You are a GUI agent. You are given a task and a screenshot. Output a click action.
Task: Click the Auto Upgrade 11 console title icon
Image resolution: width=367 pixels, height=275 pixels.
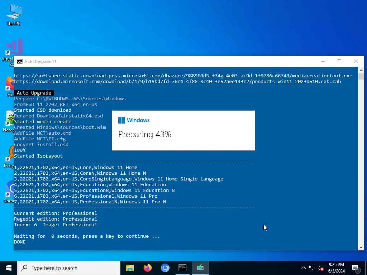(20, 62)
